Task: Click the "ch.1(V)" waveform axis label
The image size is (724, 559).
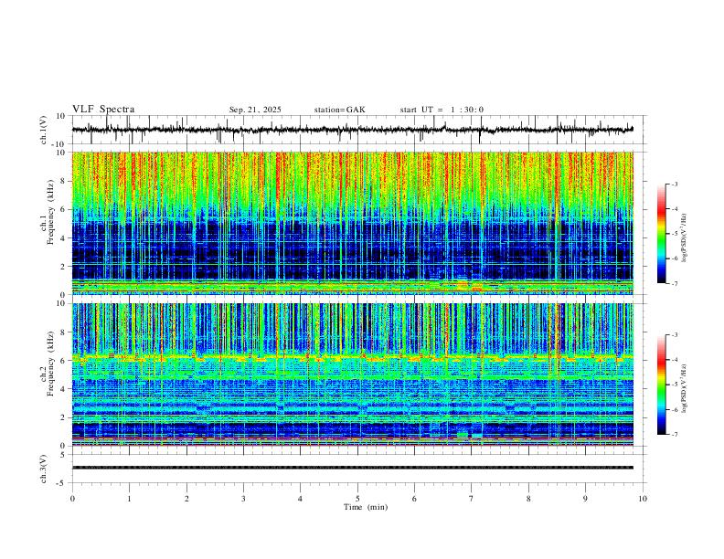Action: click(44, 130)
